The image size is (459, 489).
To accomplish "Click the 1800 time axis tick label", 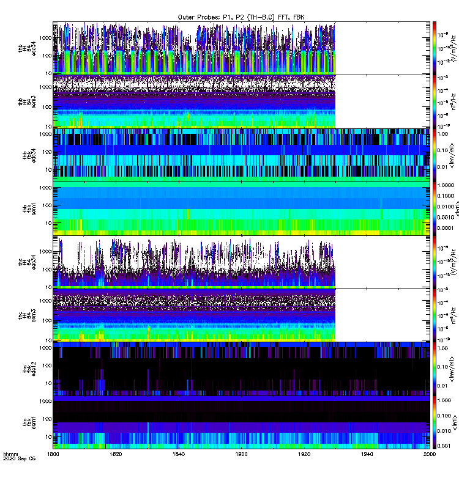I will click(53, 454).
